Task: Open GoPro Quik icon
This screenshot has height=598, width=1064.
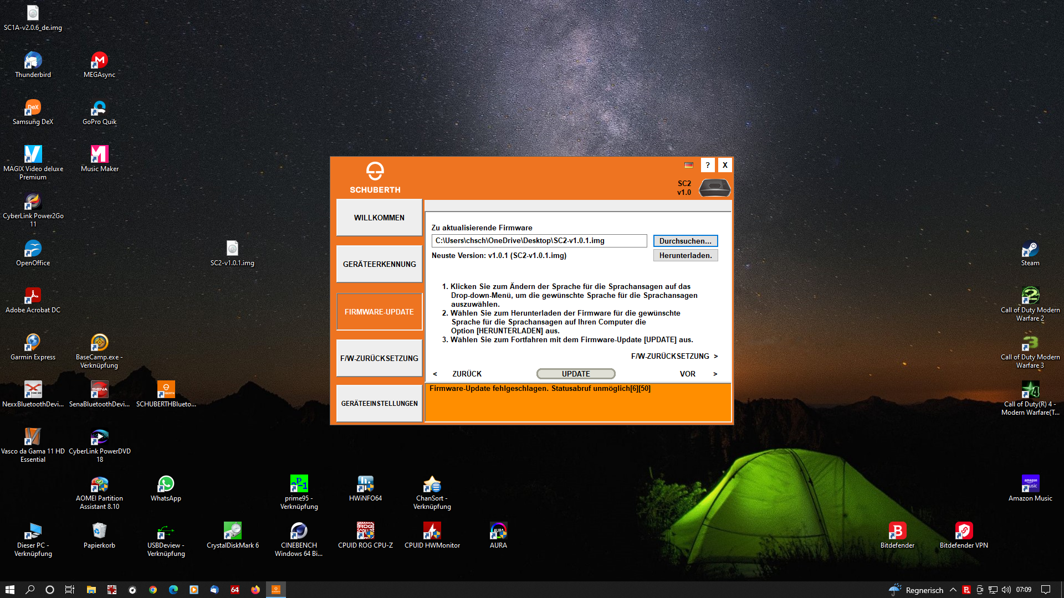Action: (x=99, y=112)
